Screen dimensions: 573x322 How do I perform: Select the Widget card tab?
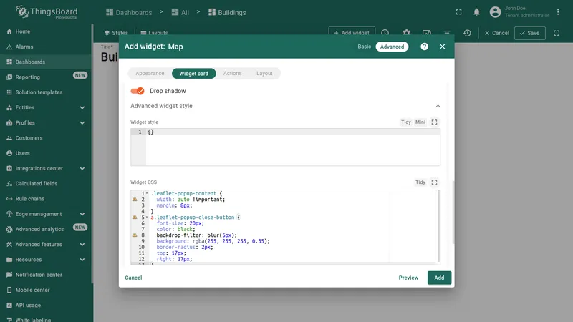[x=193, y=74]
